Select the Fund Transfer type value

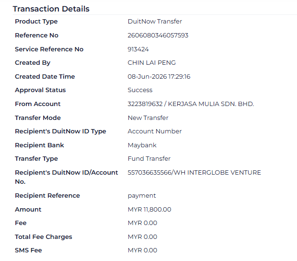pyautogui.click(x=149, y=159)
